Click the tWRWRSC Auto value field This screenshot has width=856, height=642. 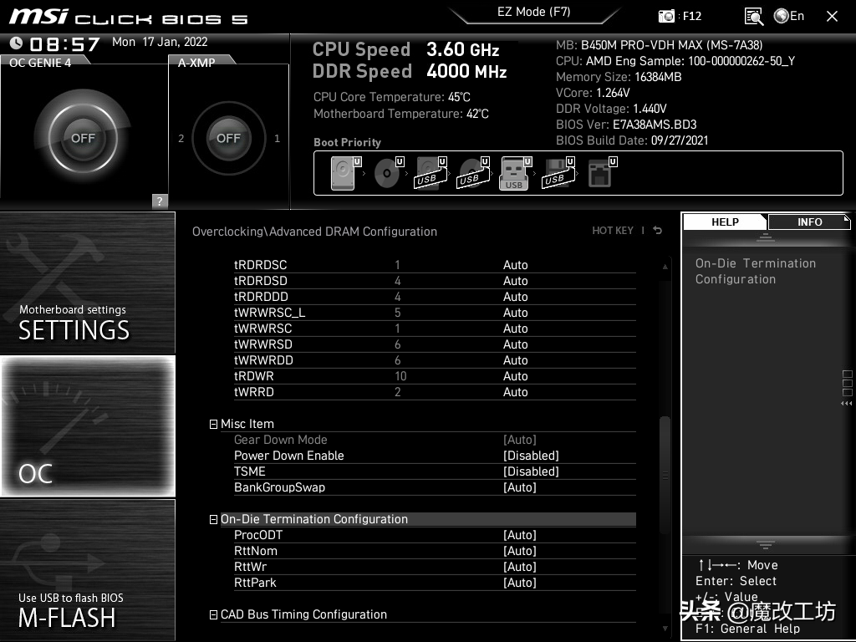515,328
